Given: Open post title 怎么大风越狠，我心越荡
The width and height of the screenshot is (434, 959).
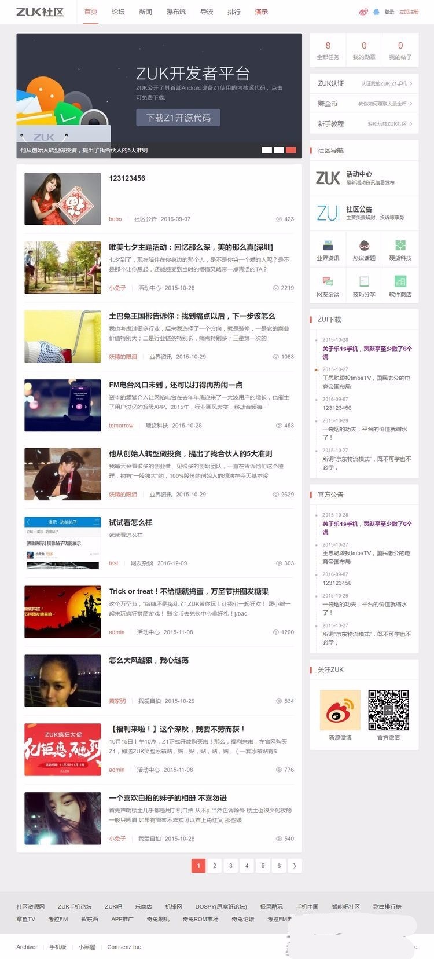Looking at the screenshot, I should 149,660.
